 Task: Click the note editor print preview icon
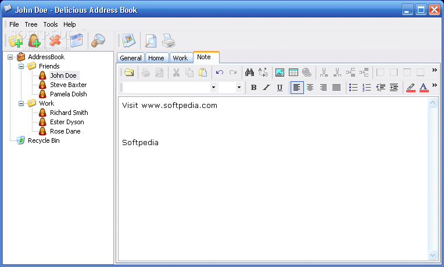[x=159, y=73]
